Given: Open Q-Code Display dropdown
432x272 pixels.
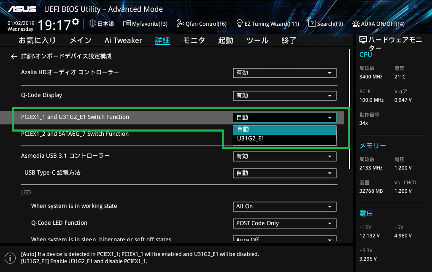Looking at the screenshot, I should click(285, 96).
